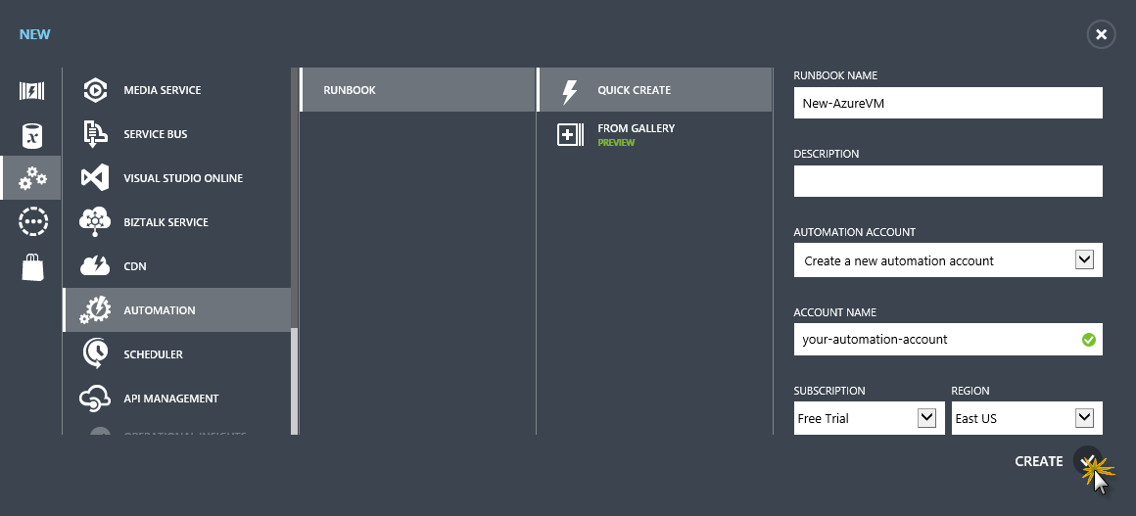Viewport: 1136px width, 516px height.
Task: Click the Description input field
Action: point(948,181)
